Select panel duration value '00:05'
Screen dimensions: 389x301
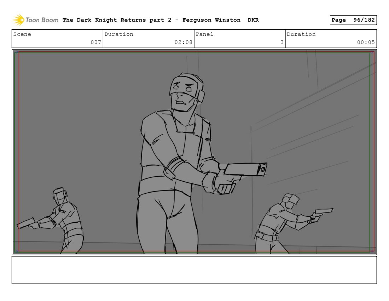366,42
